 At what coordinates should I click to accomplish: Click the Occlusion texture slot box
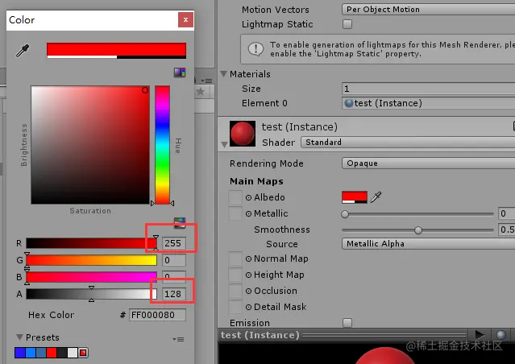pos(235,291)
